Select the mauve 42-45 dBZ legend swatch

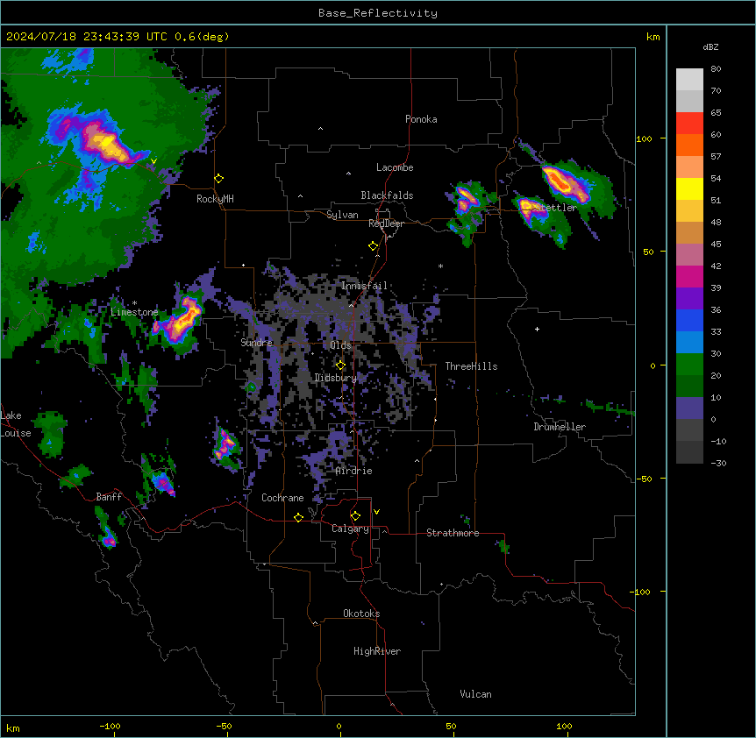[689, 255]
